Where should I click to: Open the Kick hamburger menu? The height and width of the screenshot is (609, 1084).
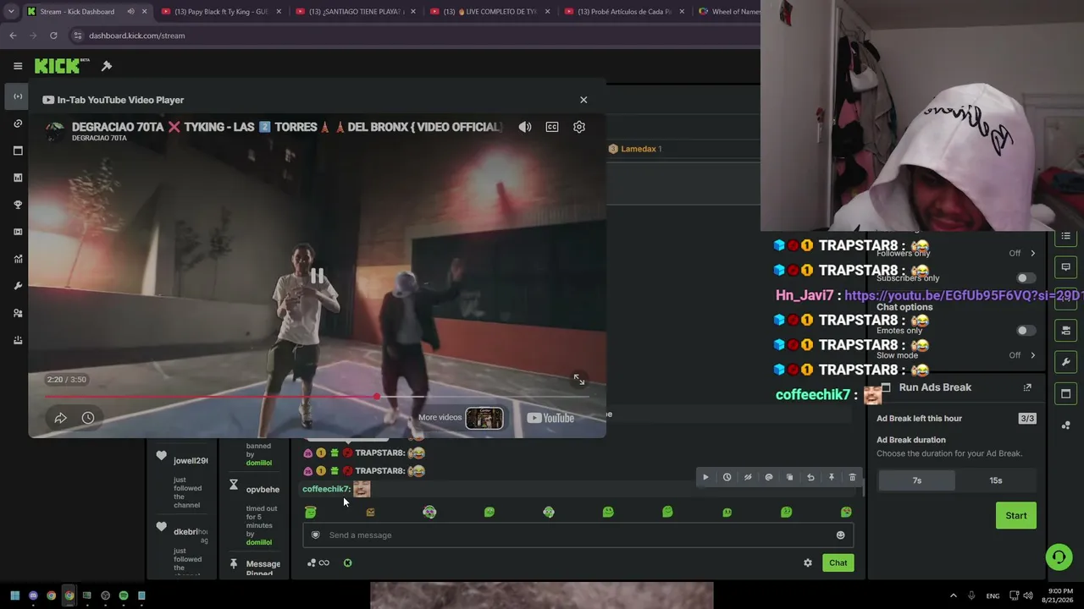[18, 66]
